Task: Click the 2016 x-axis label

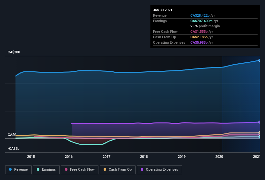Action: [69, 157]
